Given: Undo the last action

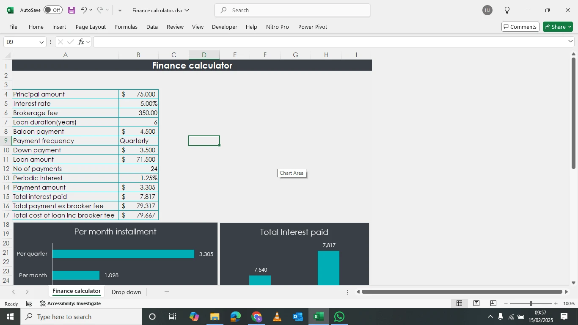Looking at the screenshot, I should click(x=83, y=10).
